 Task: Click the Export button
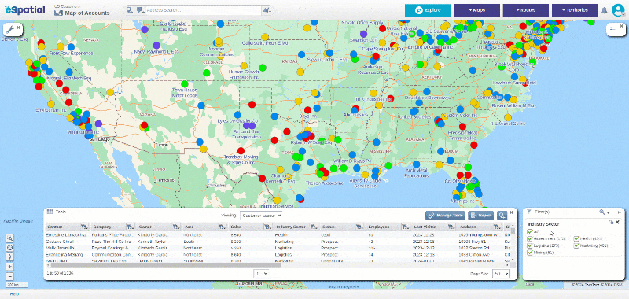480,216
